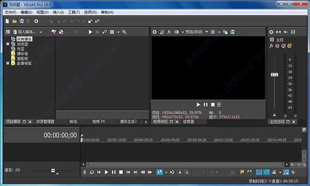
Task: Open the overlays dropdown arrow in preview
Action: tap(219, 32)
